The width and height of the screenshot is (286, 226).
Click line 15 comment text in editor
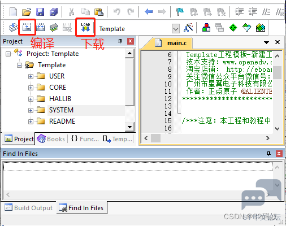tap(226, 121)
